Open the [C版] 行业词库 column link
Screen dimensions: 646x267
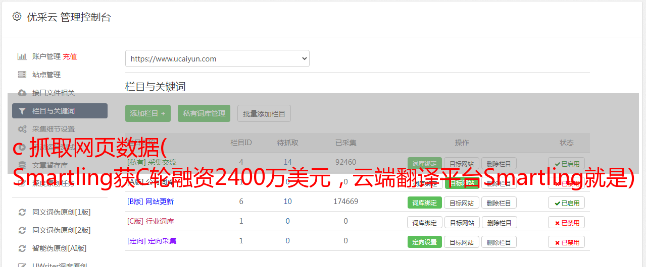pyautogui.click(x=151, y=221)
